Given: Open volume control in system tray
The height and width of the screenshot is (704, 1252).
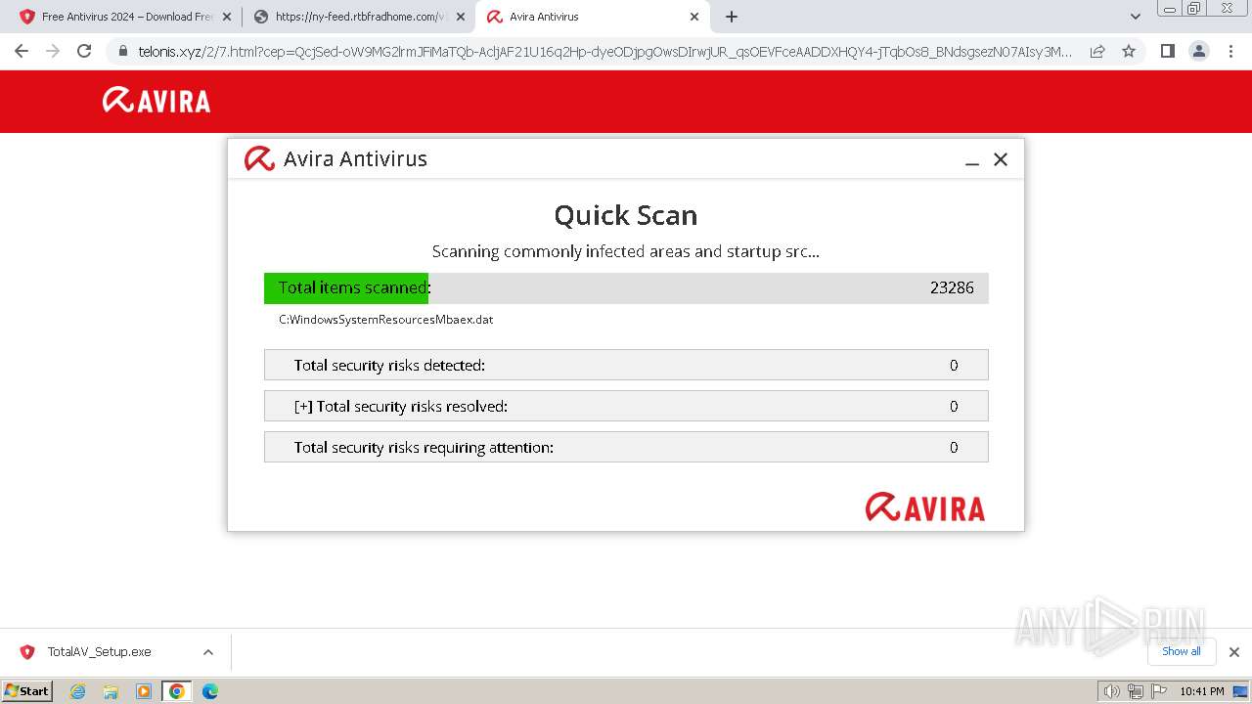Looking at the screenshot, I should tap(1111, 691).
